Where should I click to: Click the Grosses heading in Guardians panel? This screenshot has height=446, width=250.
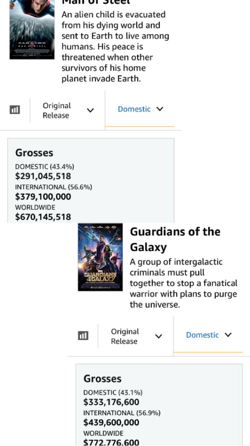coord(103,379)
